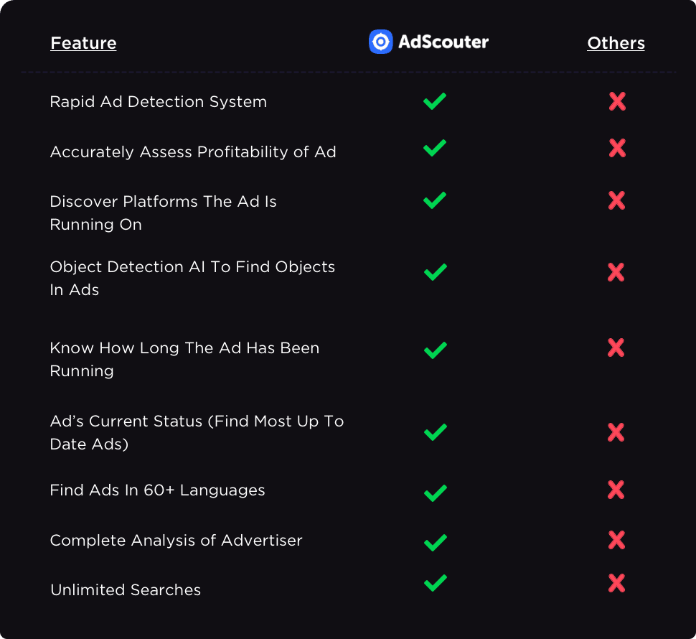Screen dimensions: 696x639
Task: Select the Complete Analysis of Advertiser label
Action: (177, 541)
